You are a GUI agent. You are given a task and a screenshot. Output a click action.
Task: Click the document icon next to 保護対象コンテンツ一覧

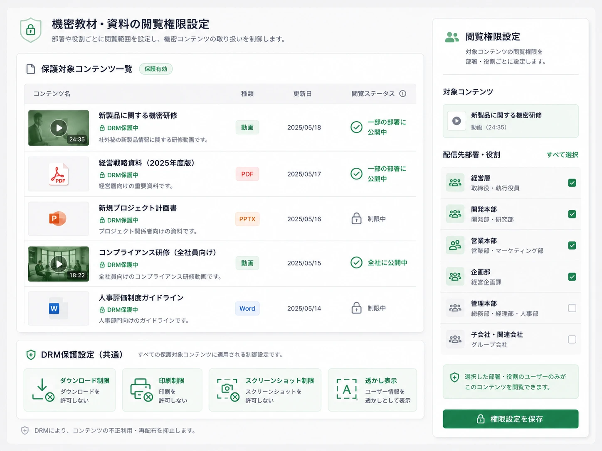(31, 69)
